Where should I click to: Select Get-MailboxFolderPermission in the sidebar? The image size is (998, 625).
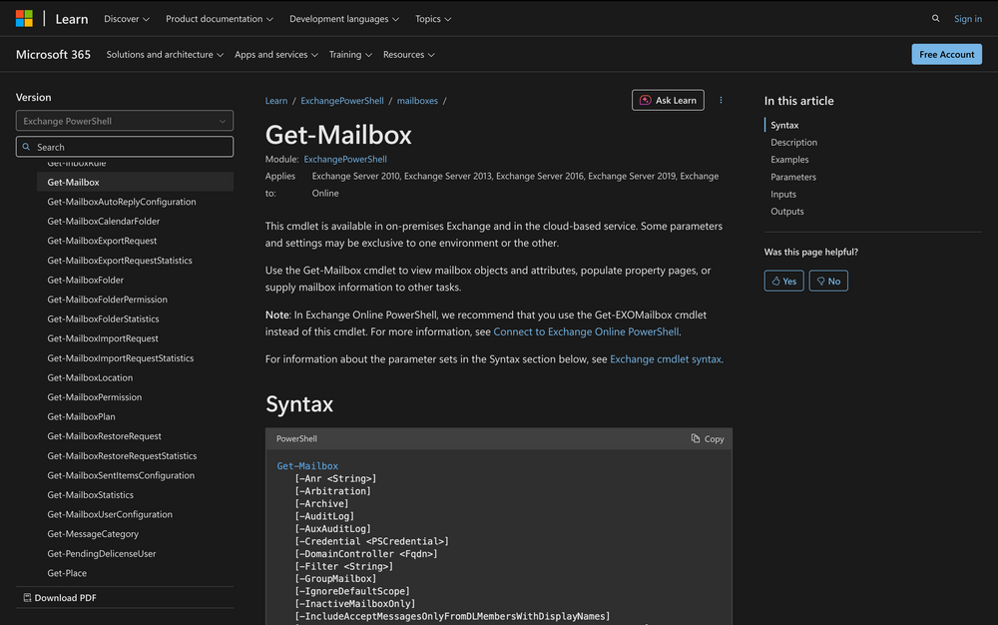[x=107, y=300]
